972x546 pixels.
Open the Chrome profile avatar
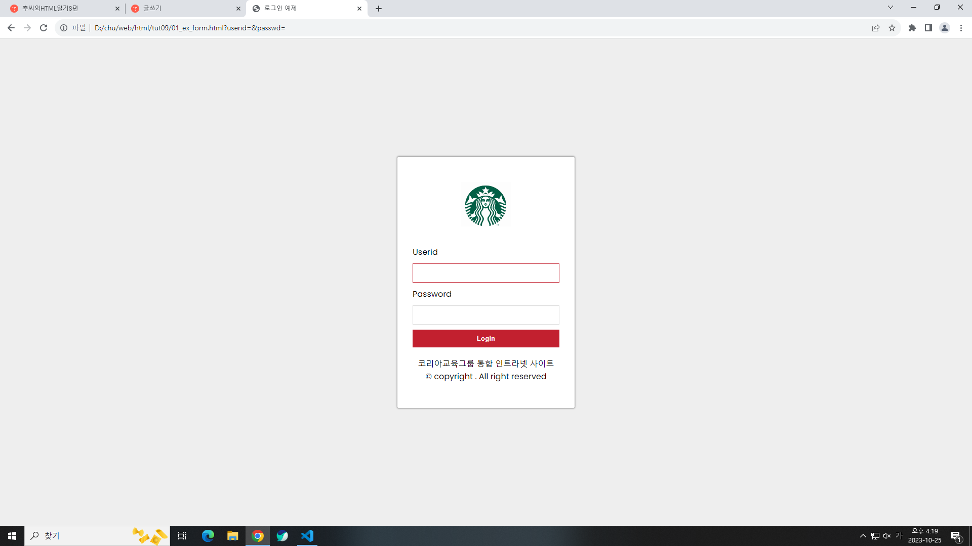point(945,28)
